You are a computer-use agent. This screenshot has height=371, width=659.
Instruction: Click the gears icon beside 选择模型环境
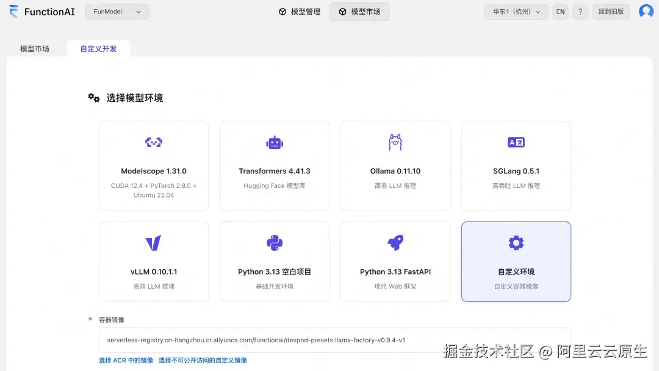(94, 98)
